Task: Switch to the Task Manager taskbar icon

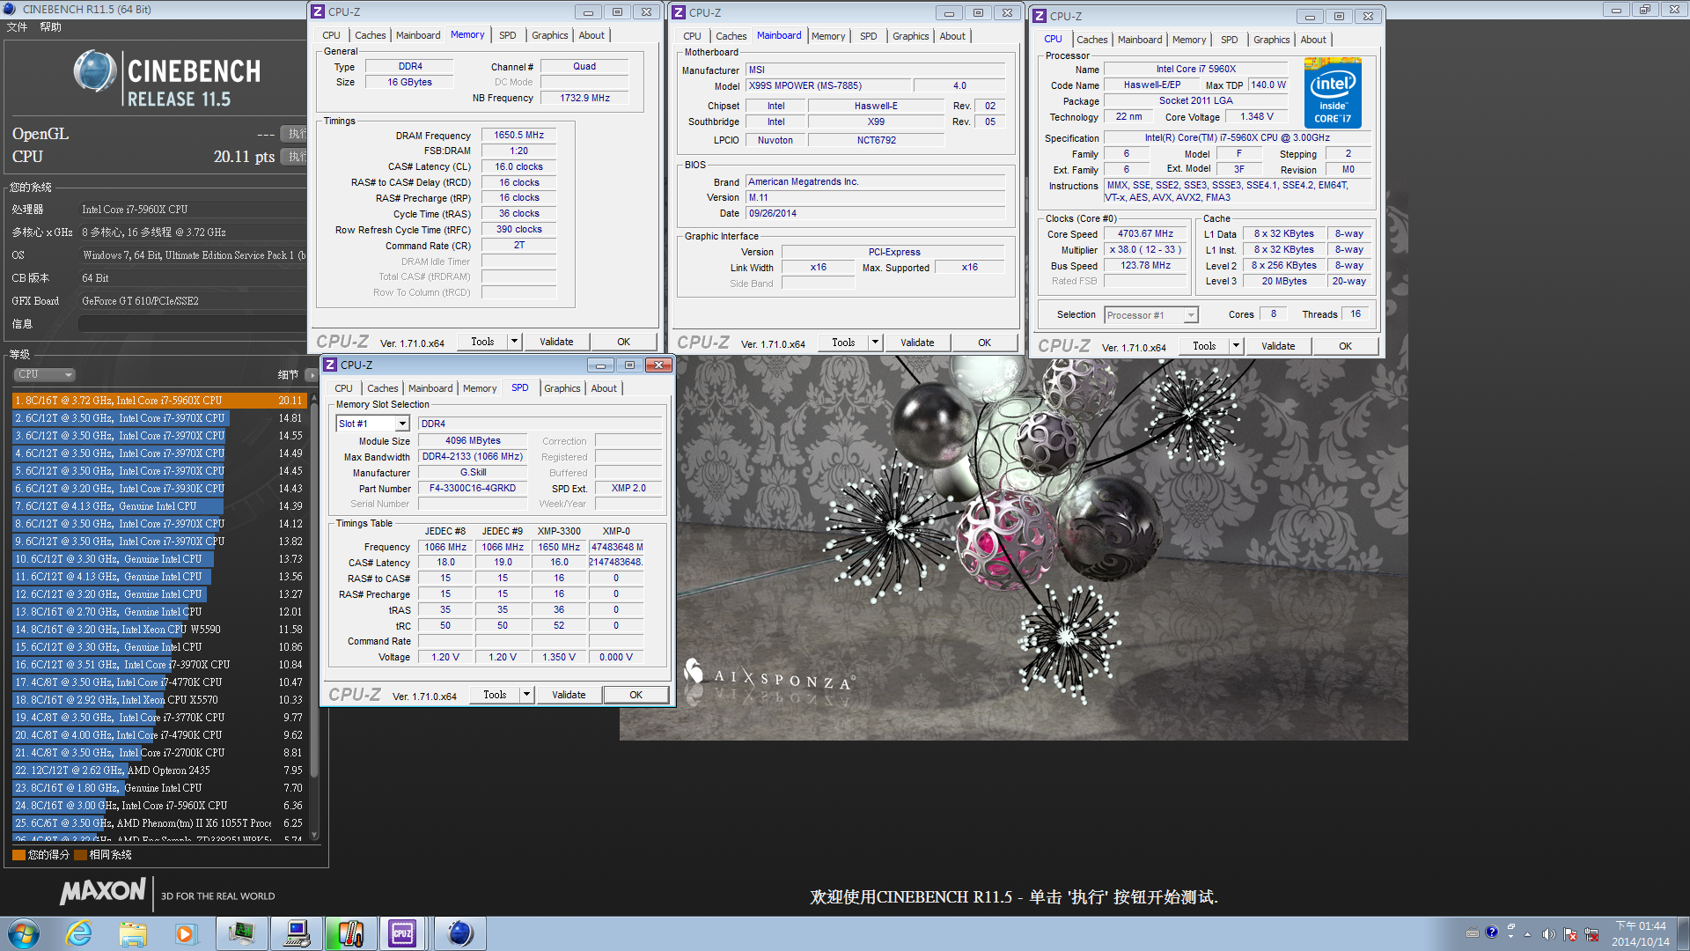Action: coord(242,933)
